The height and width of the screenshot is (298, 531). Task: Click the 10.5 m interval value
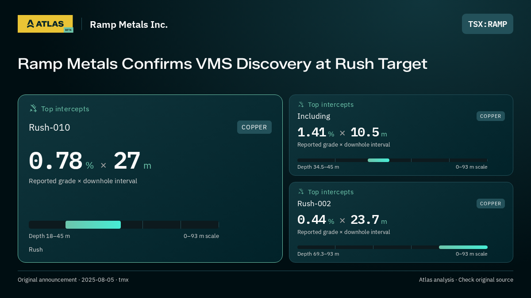coord(365,132)
